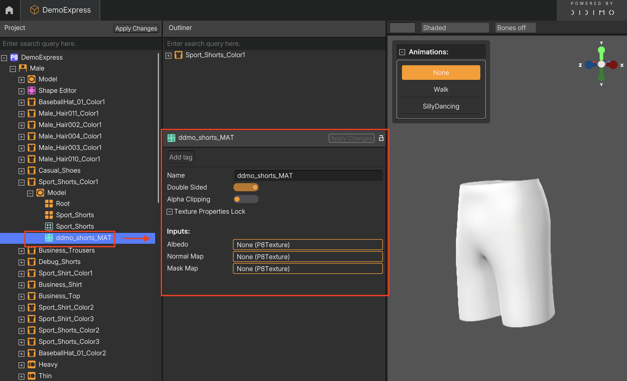The width and height of the screenshot is (627, 381).
Task: Click the Casual_Shoes garment icon
Action: tap(32, 170)
